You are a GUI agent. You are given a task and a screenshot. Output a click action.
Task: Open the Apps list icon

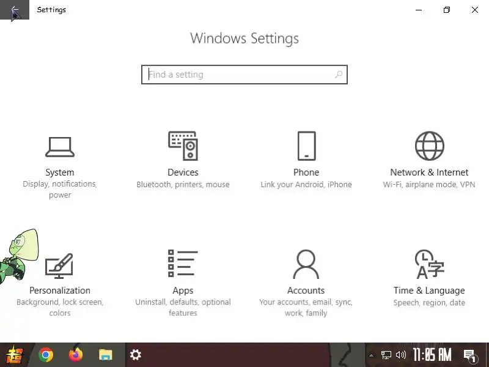coord(183,263)
